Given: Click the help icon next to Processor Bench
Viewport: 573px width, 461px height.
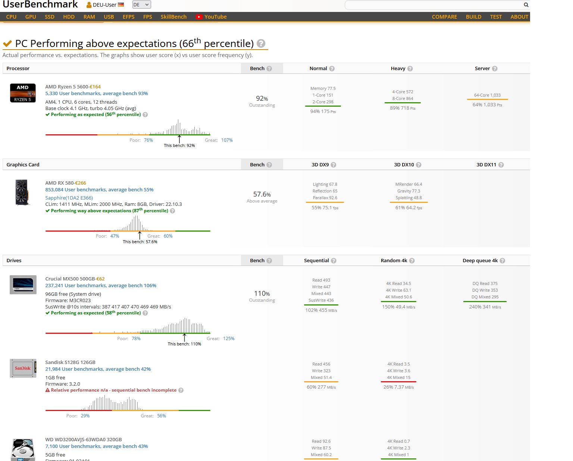Looking at the screenshot, I should [269, 69].
